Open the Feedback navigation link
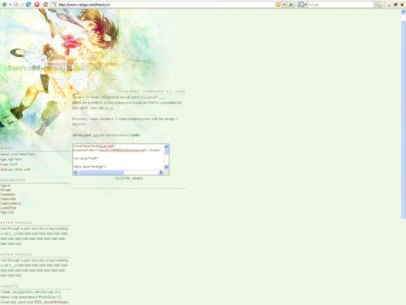The image size is (406, 305). 8,194
